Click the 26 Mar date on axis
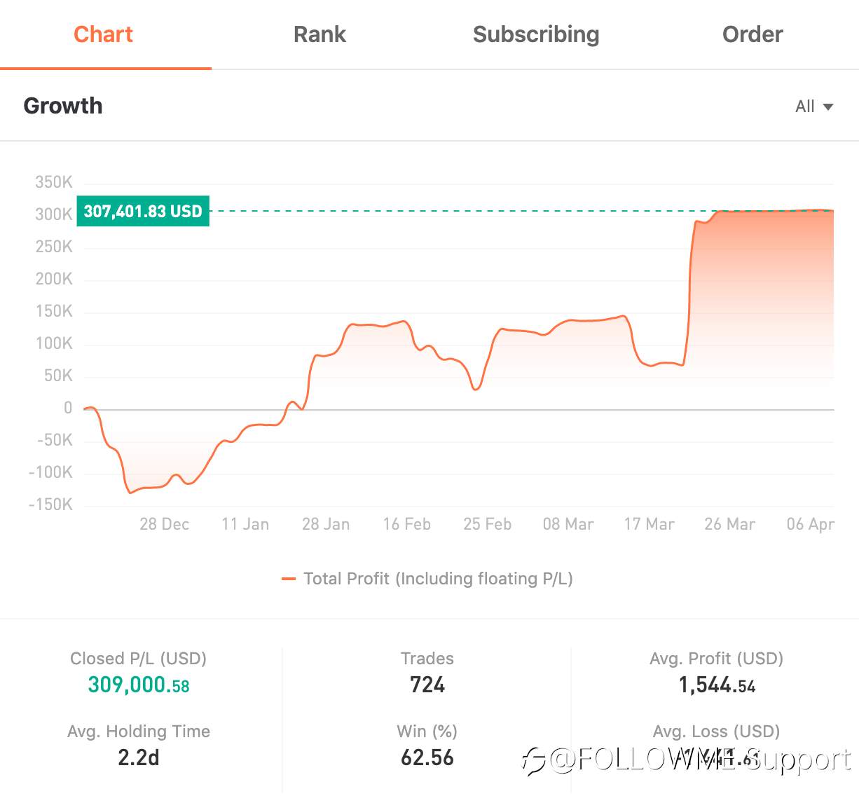859x803 pixels. click(729, 524)
